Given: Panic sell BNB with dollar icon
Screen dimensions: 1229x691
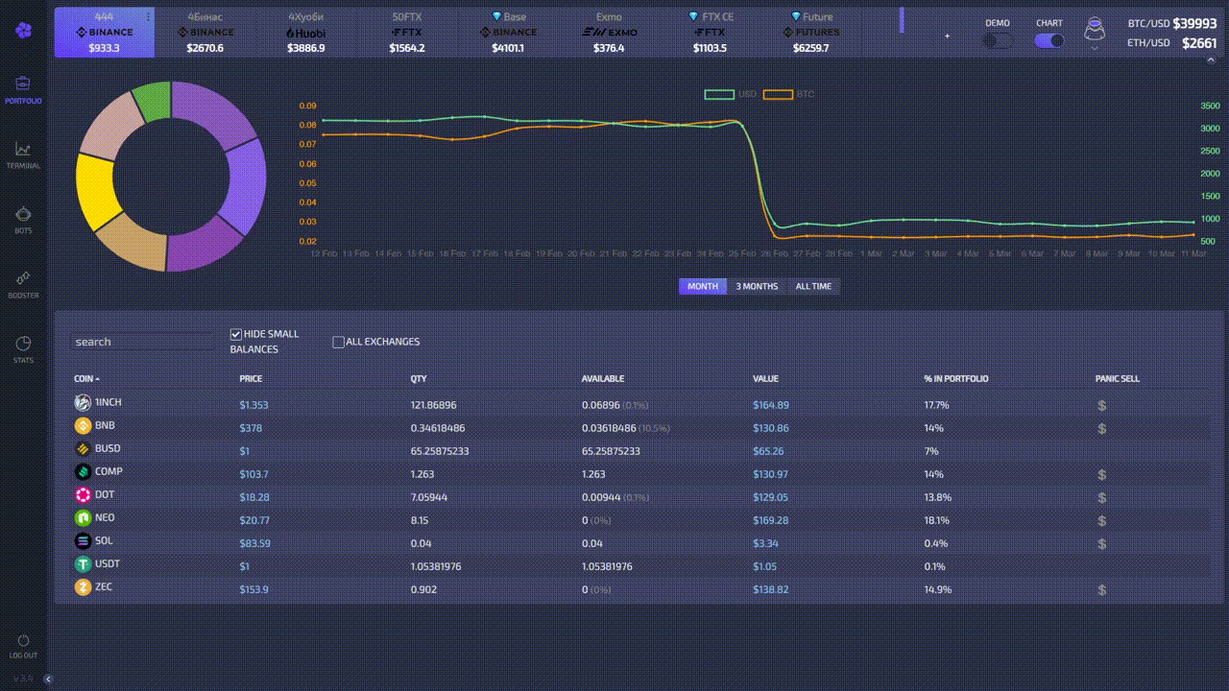Looking at the screenshot, I should [1102, 429].
